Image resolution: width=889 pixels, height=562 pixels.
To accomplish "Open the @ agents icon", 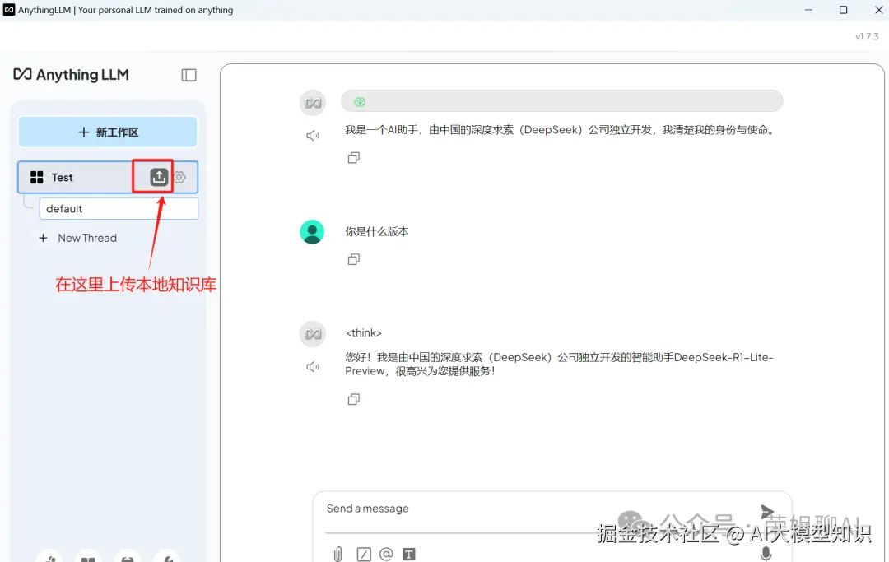I will pos(386,554).
